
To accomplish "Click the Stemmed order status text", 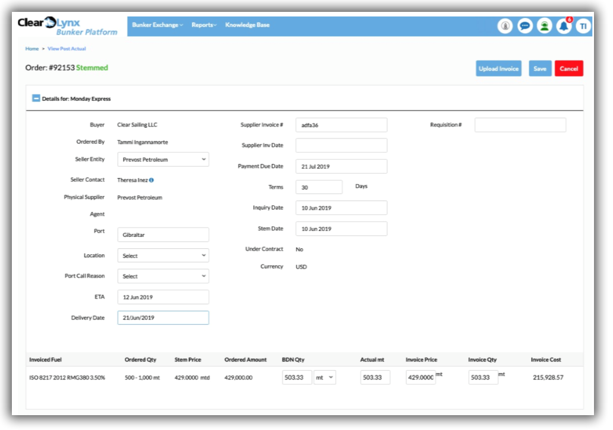I will [x=92, y=68].
